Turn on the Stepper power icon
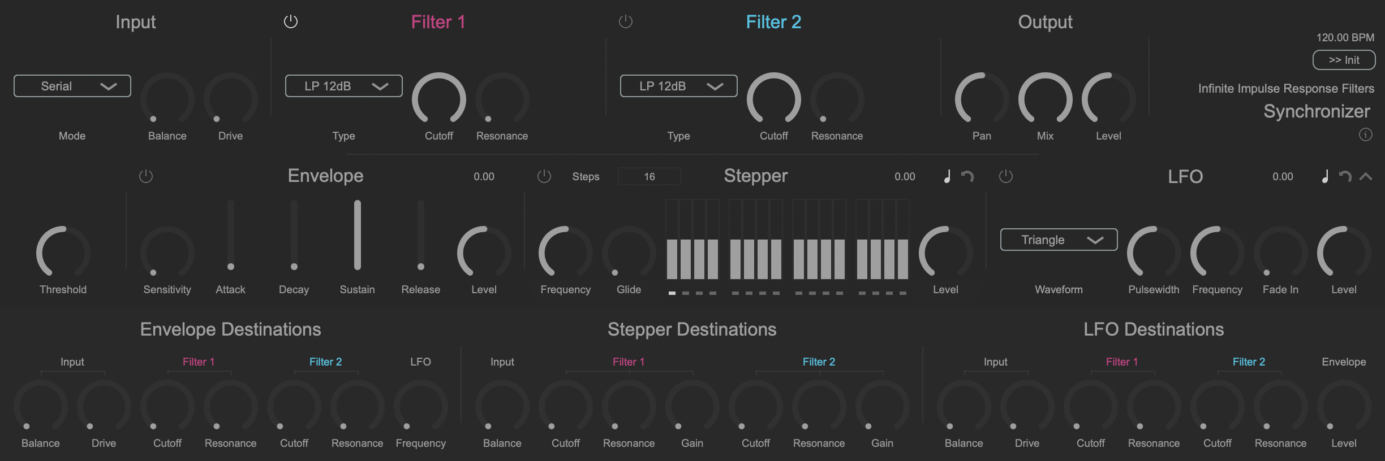 pyautogui.click(x=544, y=176)
